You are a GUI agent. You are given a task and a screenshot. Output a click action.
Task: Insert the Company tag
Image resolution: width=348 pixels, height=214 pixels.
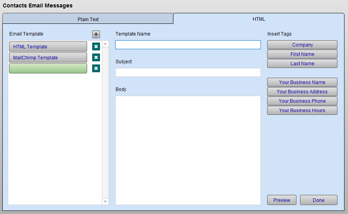302,45
